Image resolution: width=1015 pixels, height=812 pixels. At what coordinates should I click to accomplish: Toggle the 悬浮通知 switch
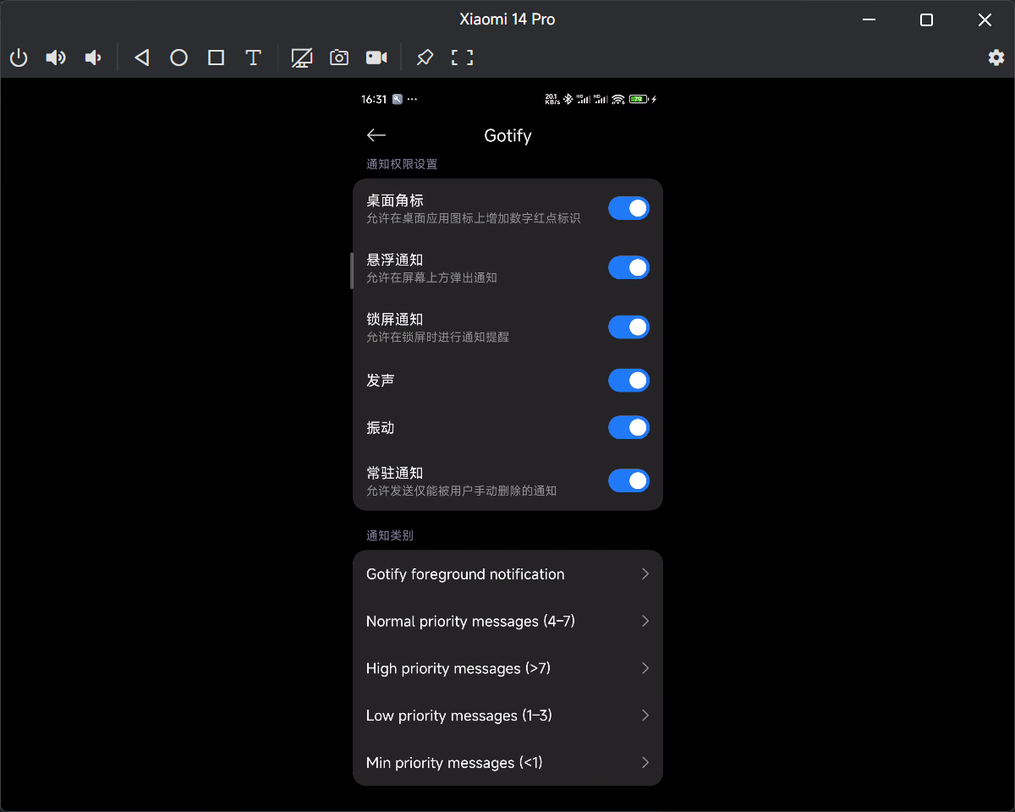(x=628, y=267)
